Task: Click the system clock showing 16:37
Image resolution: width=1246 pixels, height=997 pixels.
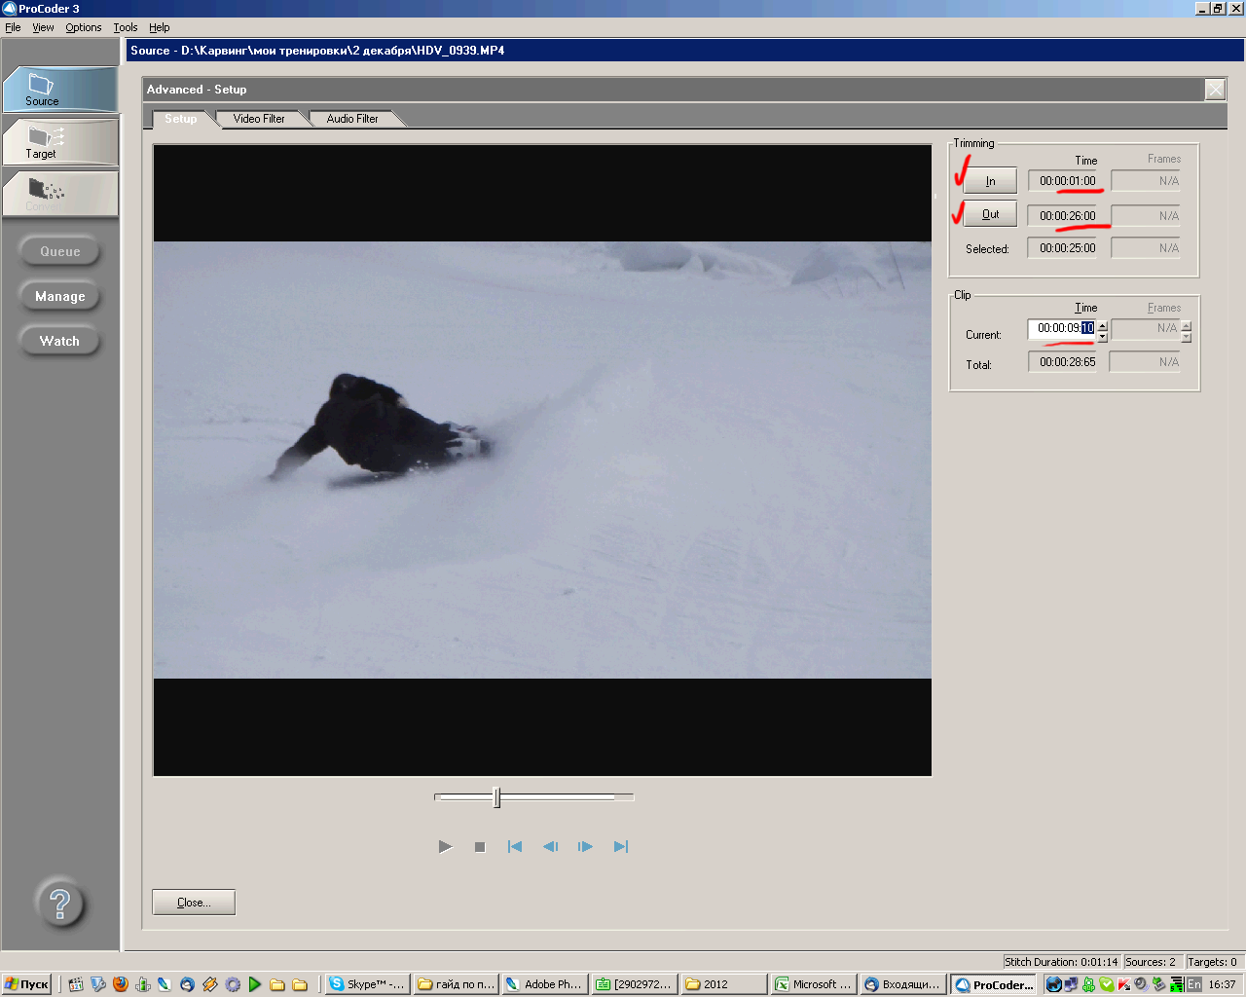Action: point(1222,984)
